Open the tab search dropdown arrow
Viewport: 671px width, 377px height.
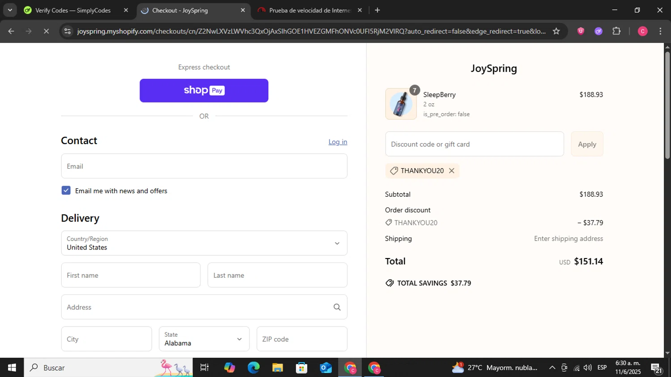(10, 10)
